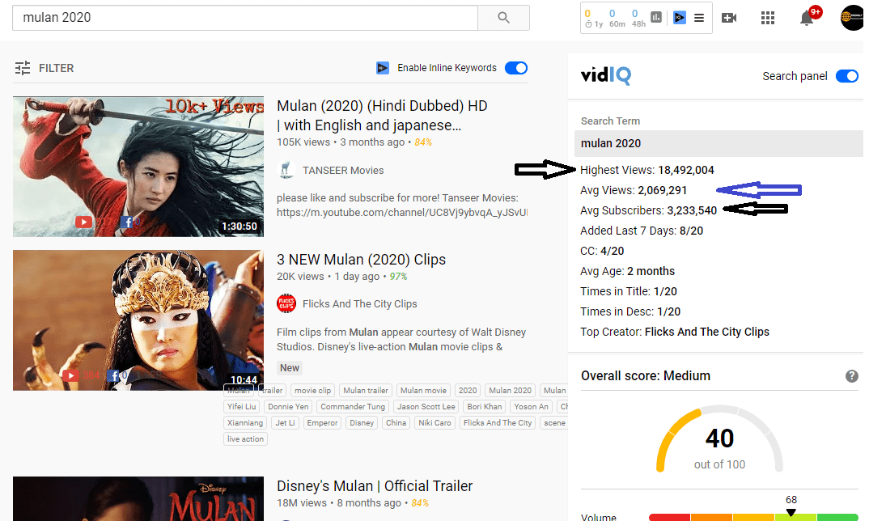886x521 pixels.
Task: Click the Yifei Liu keyword tag
Action: coord(242,407)
